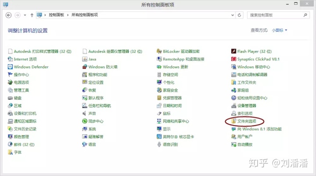This screenshot has height=176, width=316.
Task: Open 索引选项 link
Action: [245, 113]
